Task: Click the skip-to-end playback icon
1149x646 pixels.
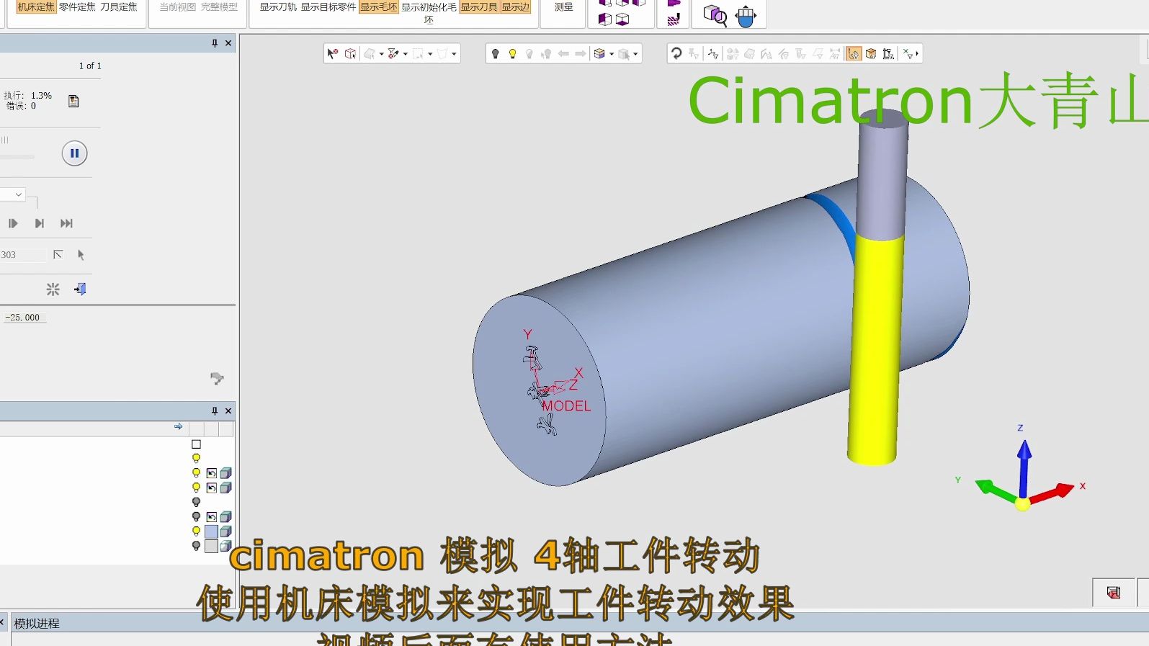Action: (66, 223)
